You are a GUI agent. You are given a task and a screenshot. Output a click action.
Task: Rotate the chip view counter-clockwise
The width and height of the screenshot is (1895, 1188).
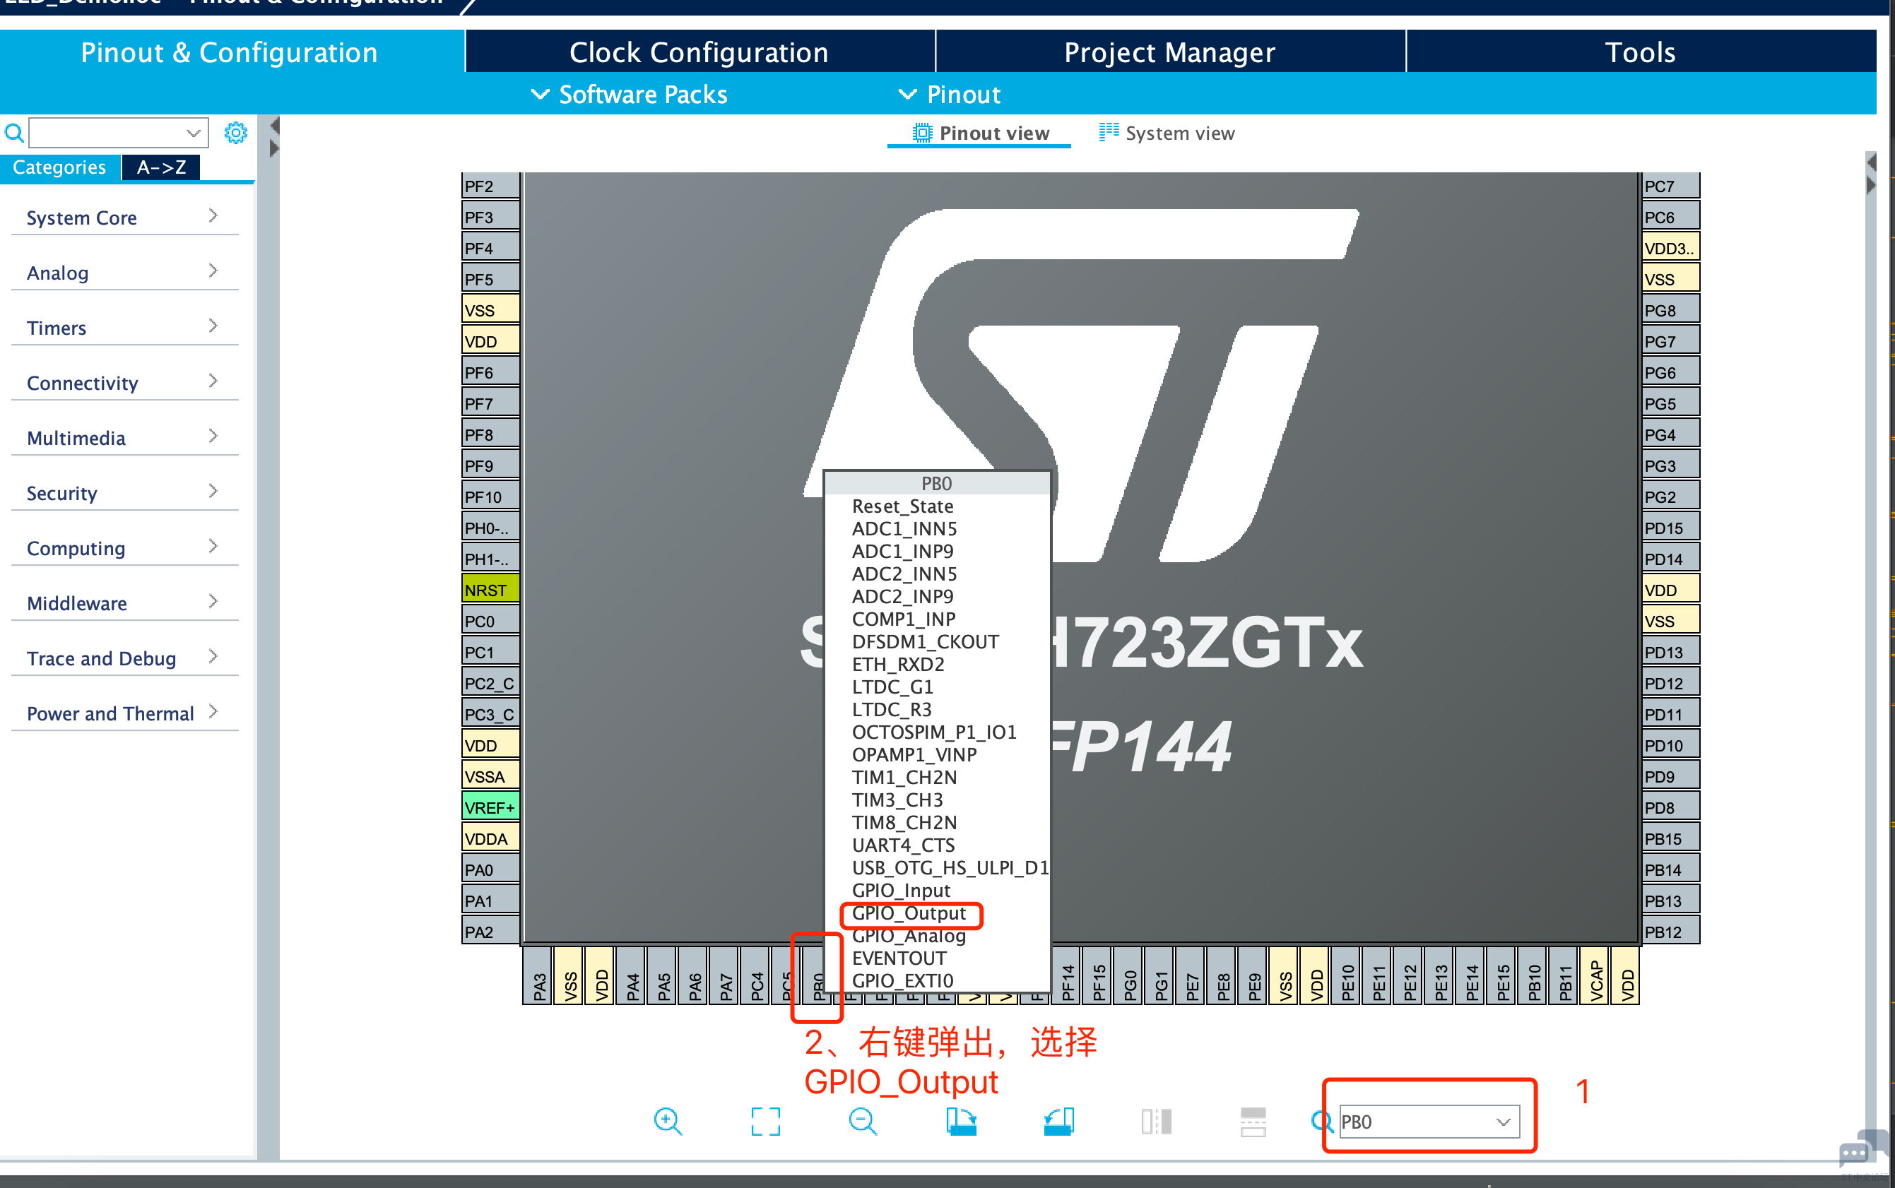[x=1058, y=1121]
